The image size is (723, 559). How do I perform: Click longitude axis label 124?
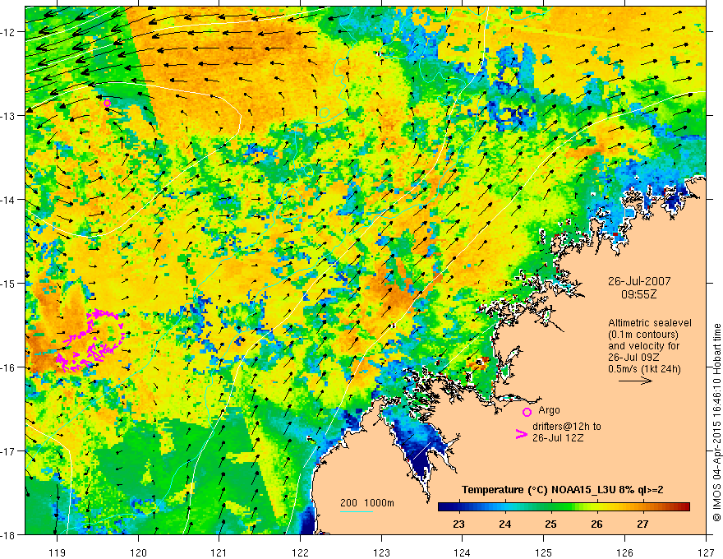click(x=463, y=552)
